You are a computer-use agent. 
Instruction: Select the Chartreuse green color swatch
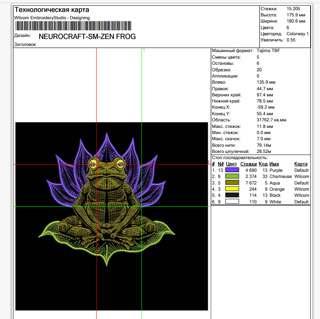pyautogui.click(x=232, y=176)
